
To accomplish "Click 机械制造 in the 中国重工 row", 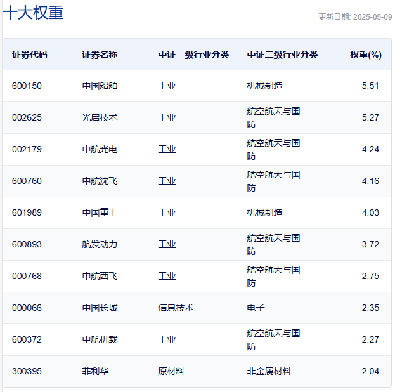I will [265, 212].
